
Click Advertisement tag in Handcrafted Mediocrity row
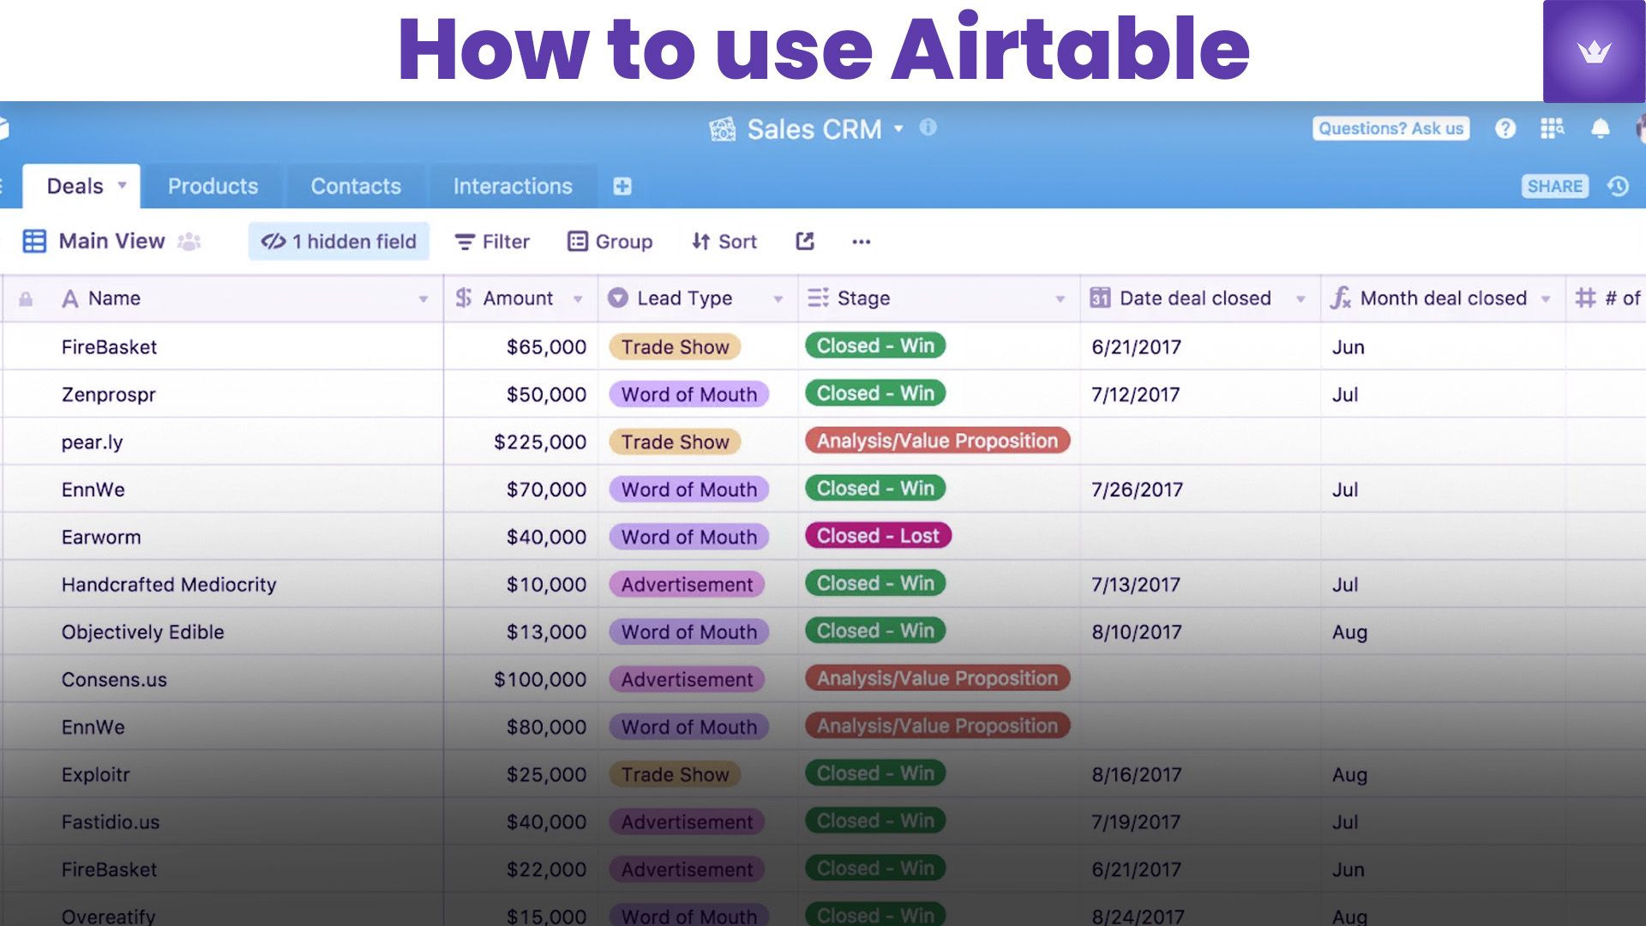[687, 585]
